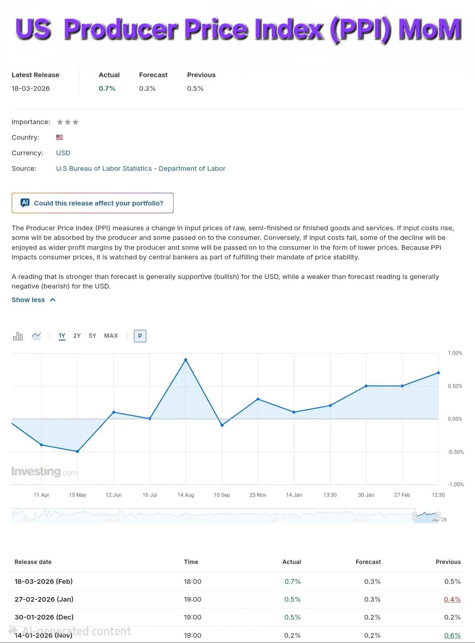This screenshot has width=475, height=643.
Task: Select the MAX chart range
Action: click(111, 336)
